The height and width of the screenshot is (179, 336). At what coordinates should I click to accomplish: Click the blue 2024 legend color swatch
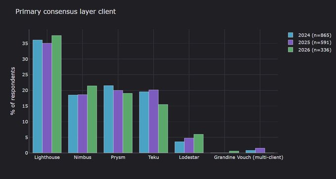click(x=291, y=35)
